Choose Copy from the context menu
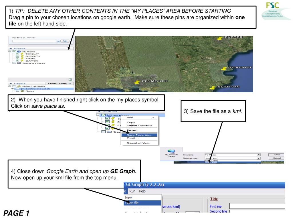The height and width of the screenshot is (220, 293). click(x=140, y=122)
